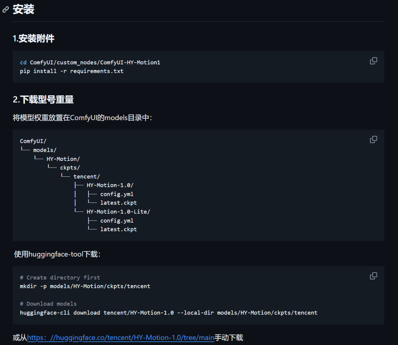Copy the pip install requirements code block
Viewport: 398px width, 345px height.
click(x=373, y=61)
